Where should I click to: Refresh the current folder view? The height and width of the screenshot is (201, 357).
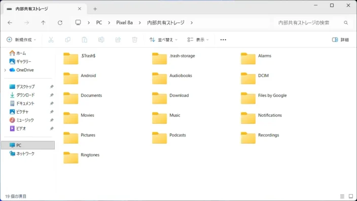60,22
